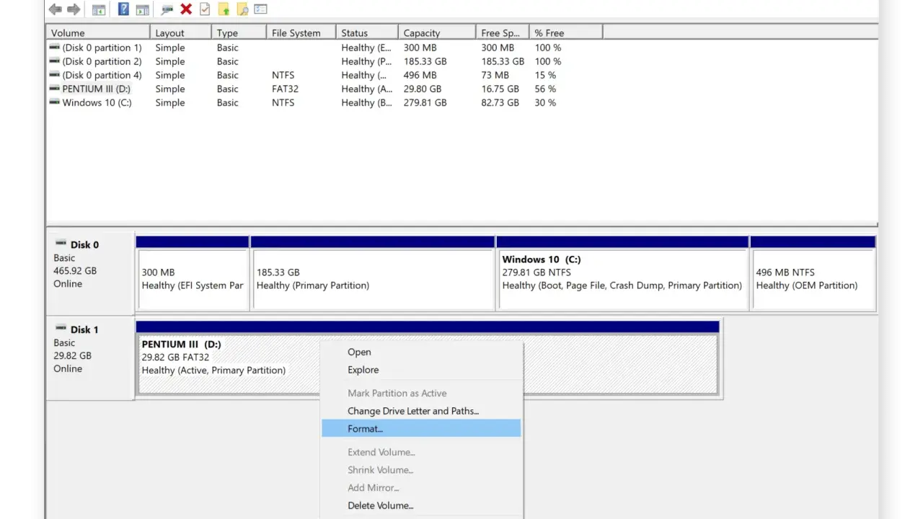This screenshot has height=519, width=923.
Task: Click the Mark Partition as Active entry
Action: point(421,393)
